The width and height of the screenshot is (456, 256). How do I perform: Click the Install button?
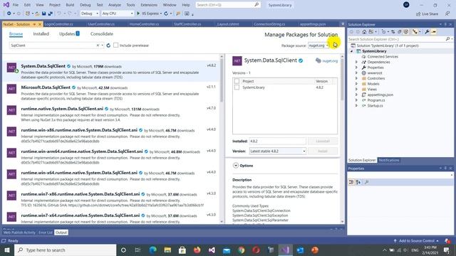tap(323, 151)
